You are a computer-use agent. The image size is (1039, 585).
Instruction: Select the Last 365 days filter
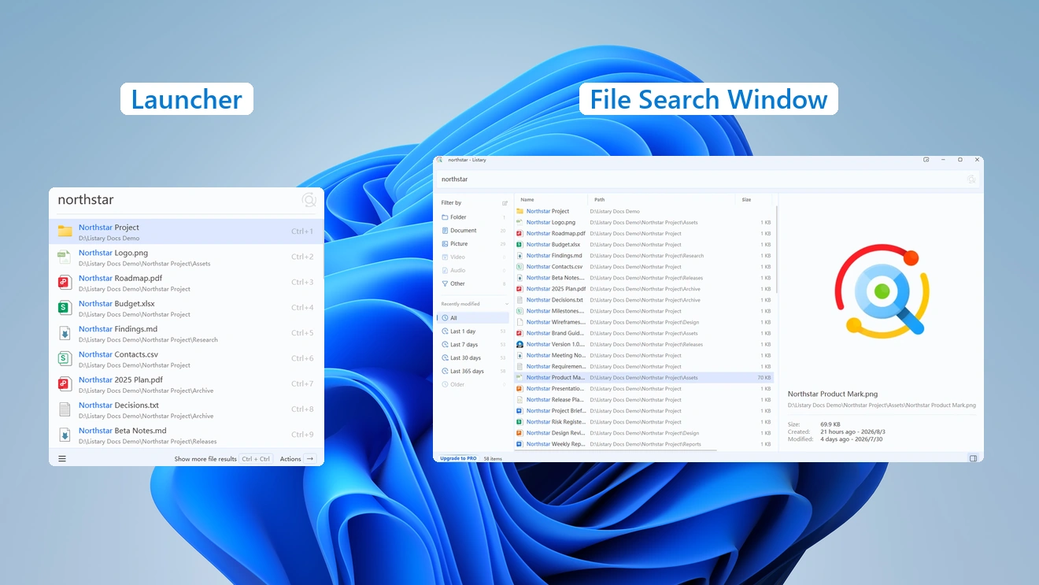point(474,372)
